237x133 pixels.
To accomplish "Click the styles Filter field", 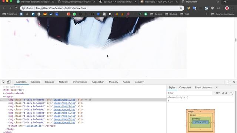I will [190, 93].
